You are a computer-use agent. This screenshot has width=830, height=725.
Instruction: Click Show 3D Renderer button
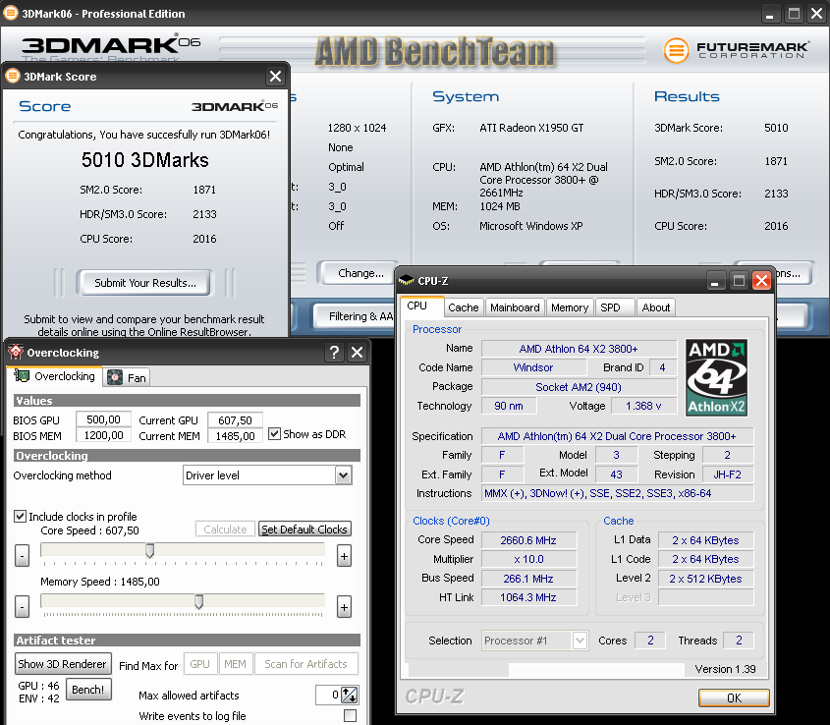pos(63,664)
